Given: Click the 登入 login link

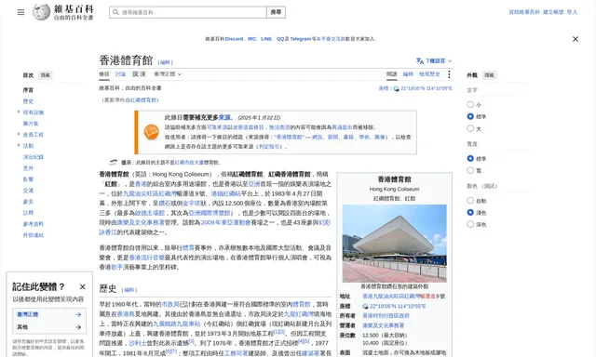Looking at the screenshot, I should point(572,12).
